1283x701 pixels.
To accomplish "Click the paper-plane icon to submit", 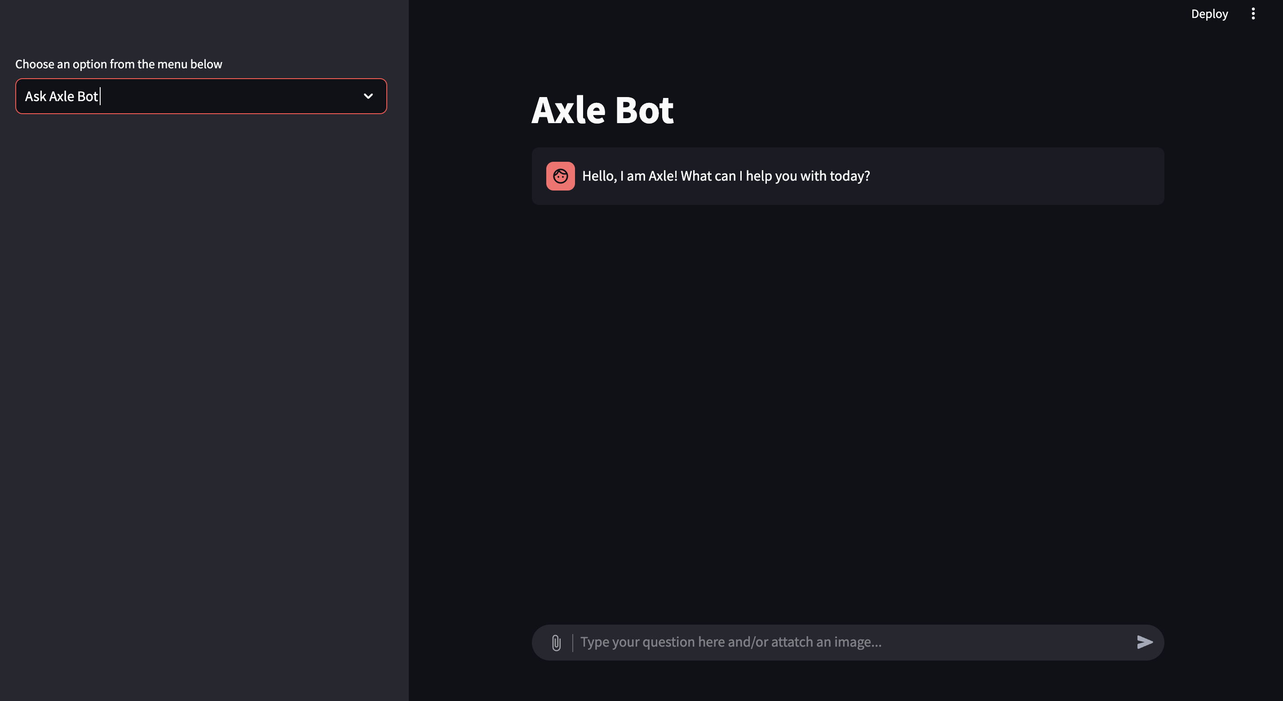I will [1145, 642].
